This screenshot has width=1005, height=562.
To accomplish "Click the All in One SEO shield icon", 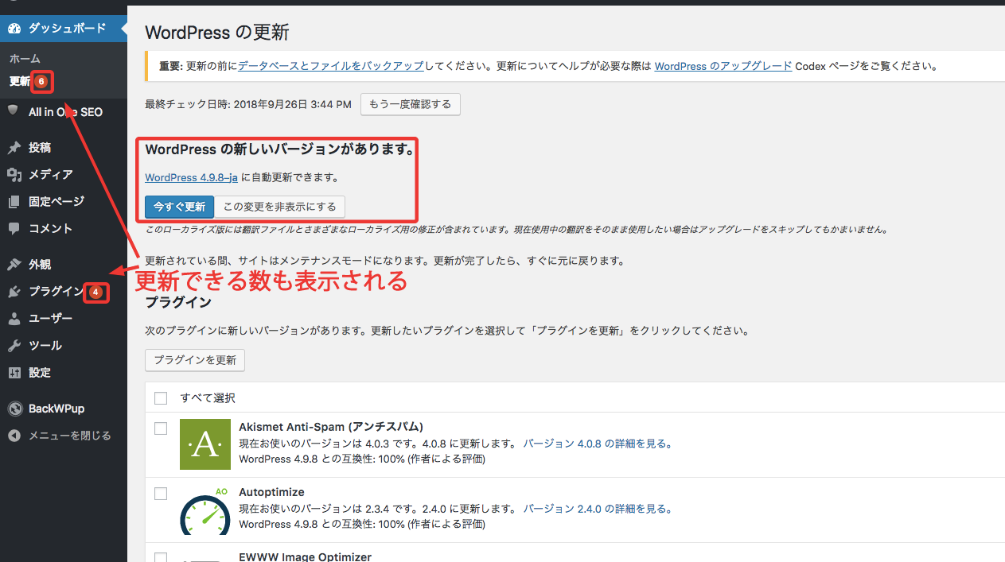I will pyautogui.click(x=14, y=110).
